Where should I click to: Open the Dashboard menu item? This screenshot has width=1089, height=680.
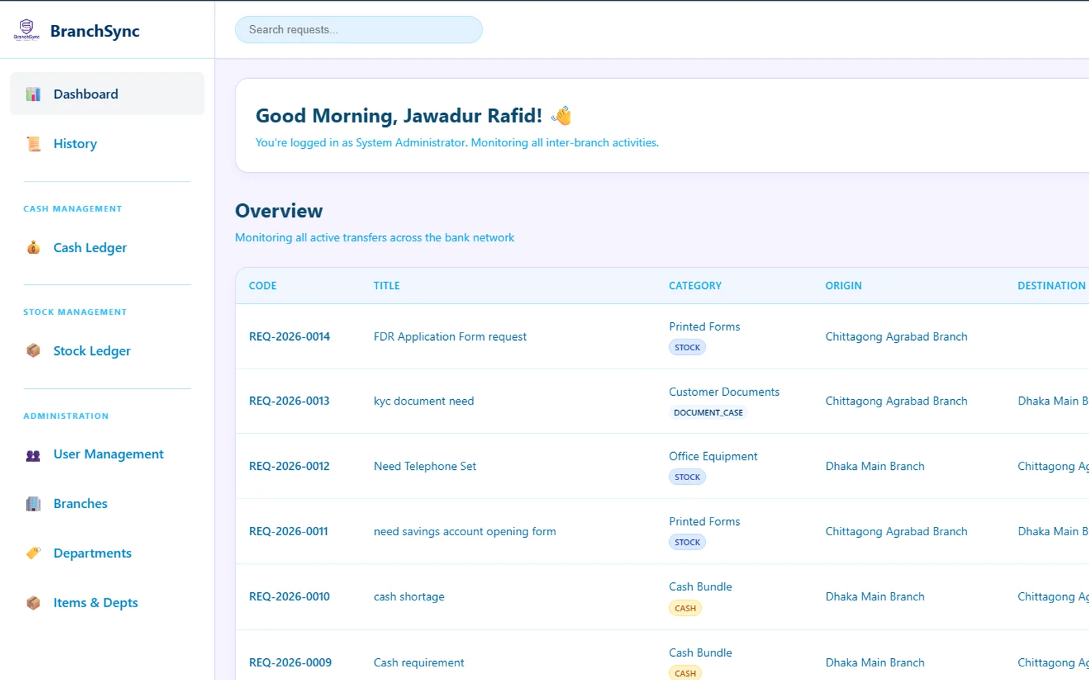107,94
